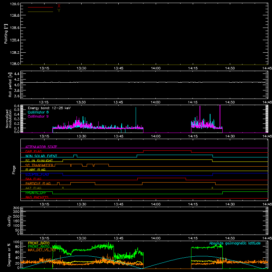Viewport: 272px width, 272px height.
Task: Click the 4.4 roll period tick
Action: coord(17,74)
